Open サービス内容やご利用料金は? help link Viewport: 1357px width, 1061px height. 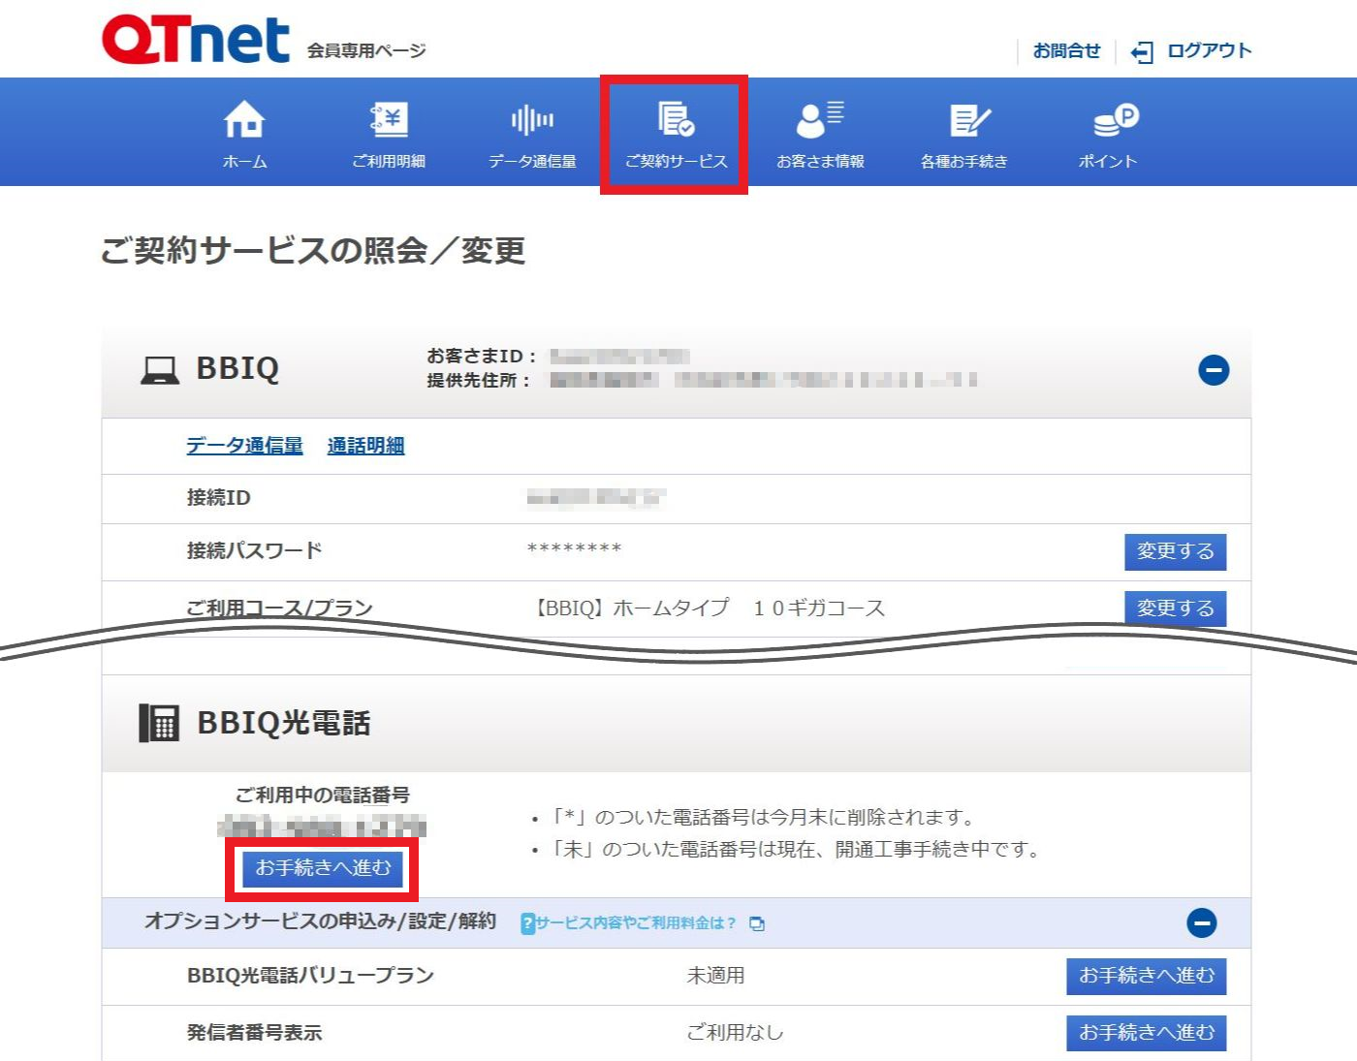[x=635, y=923]
